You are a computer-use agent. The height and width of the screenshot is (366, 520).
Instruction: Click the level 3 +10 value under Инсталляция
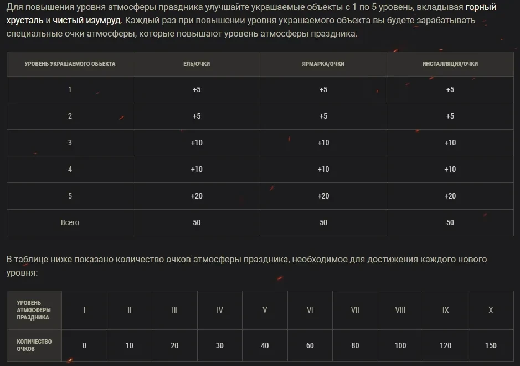(450, 143)
